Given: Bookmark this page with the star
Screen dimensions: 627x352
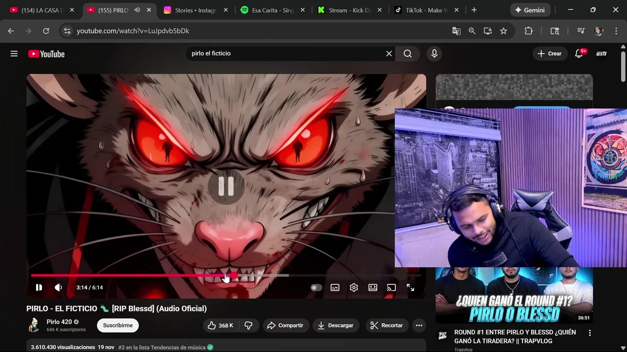Looking at the screenshot, I should click(x=504, y=31).
